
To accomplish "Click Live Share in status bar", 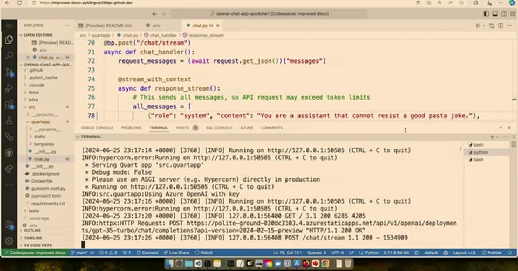I will [x=176, y=253].
